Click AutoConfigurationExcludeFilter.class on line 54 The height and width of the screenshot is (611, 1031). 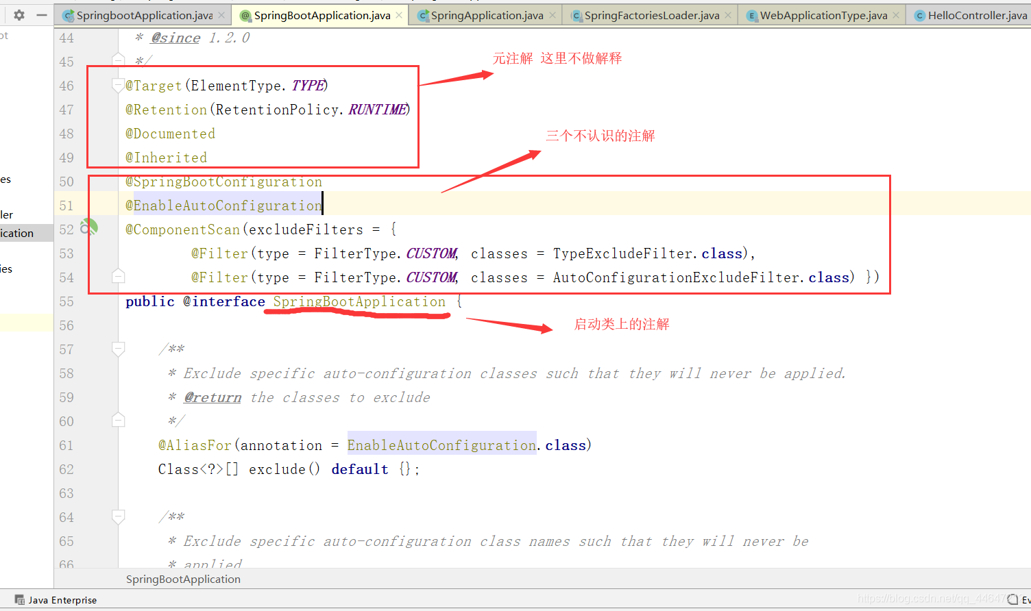point(701,277)
